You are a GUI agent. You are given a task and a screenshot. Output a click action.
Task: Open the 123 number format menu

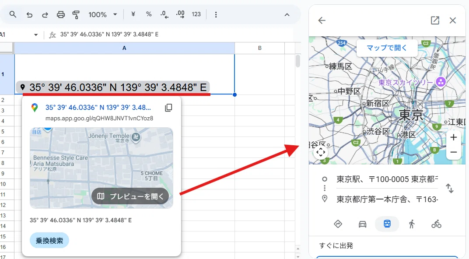(196, 14)
